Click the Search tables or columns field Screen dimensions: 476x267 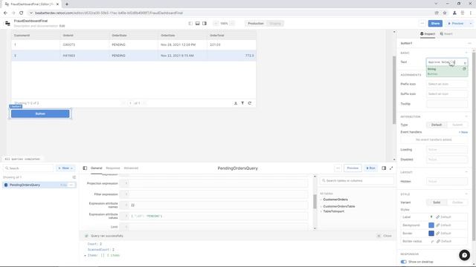[x=357, y=181]
